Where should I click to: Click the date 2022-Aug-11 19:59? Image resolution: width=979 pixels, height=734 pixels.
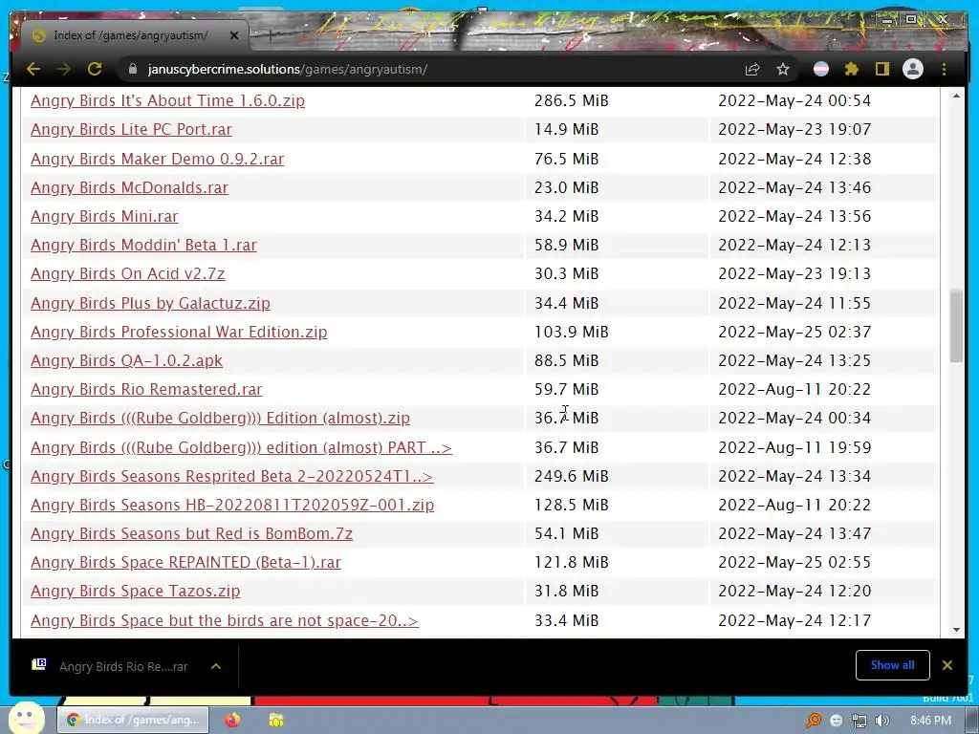(794, 447)
